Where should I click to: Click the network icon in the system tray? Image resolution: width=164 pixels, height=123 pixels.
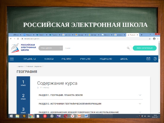[x=142, y=116]
